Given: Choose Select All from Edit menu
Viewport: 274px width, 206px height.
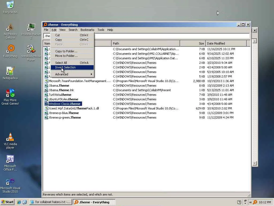Looking at the screenshot, I should pos(72,63).
